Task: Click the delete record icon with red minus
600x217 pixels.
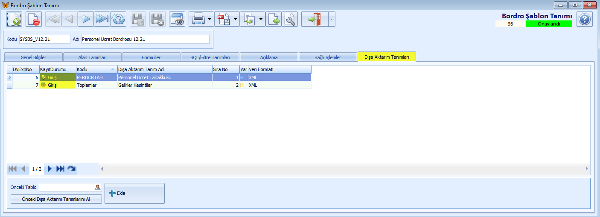Action: tap(34, 20)
